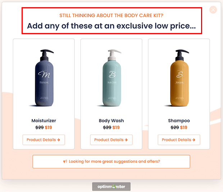The image size is (223, 192).
Task: Click the cursive B logo on the teal bottle
Action: [x=112, y=74]
